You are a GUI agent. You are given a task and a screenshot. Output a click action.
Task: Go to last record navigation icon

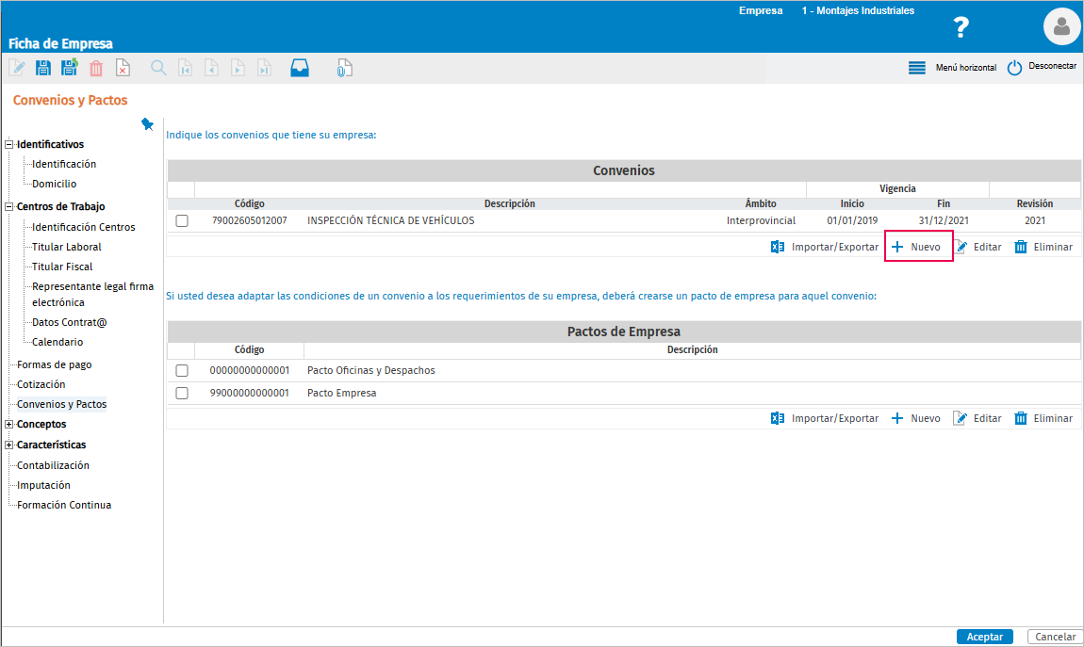(x=264, y=68)
